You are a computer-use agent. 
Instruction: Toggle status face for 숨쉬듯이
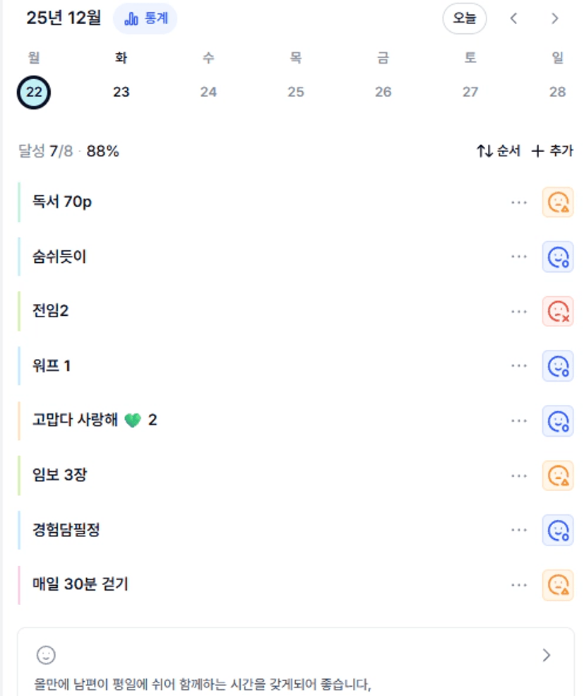click(558, 257)
